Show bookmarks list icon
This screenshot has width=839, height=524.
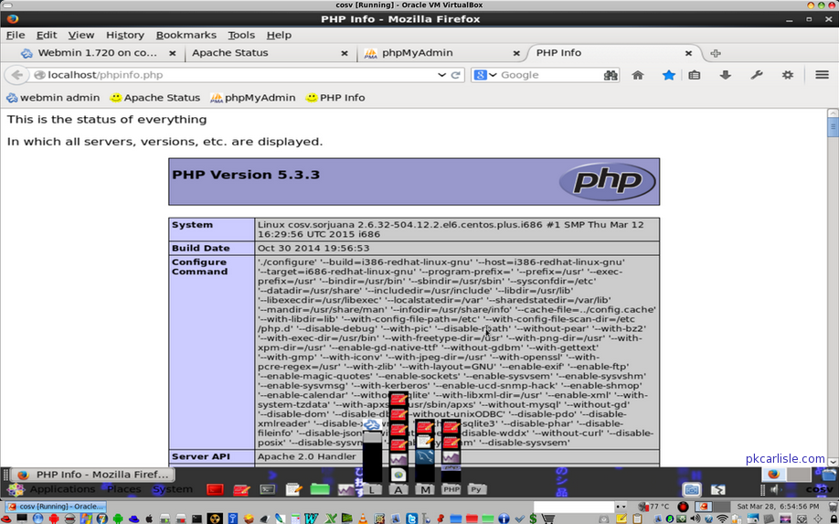point(694,75)
